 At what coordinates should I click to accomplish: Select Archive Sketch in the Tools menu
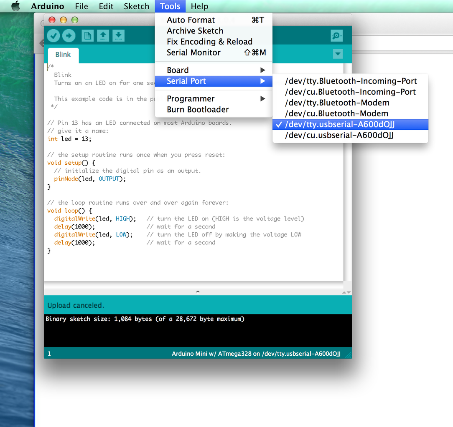coord(195,30)
